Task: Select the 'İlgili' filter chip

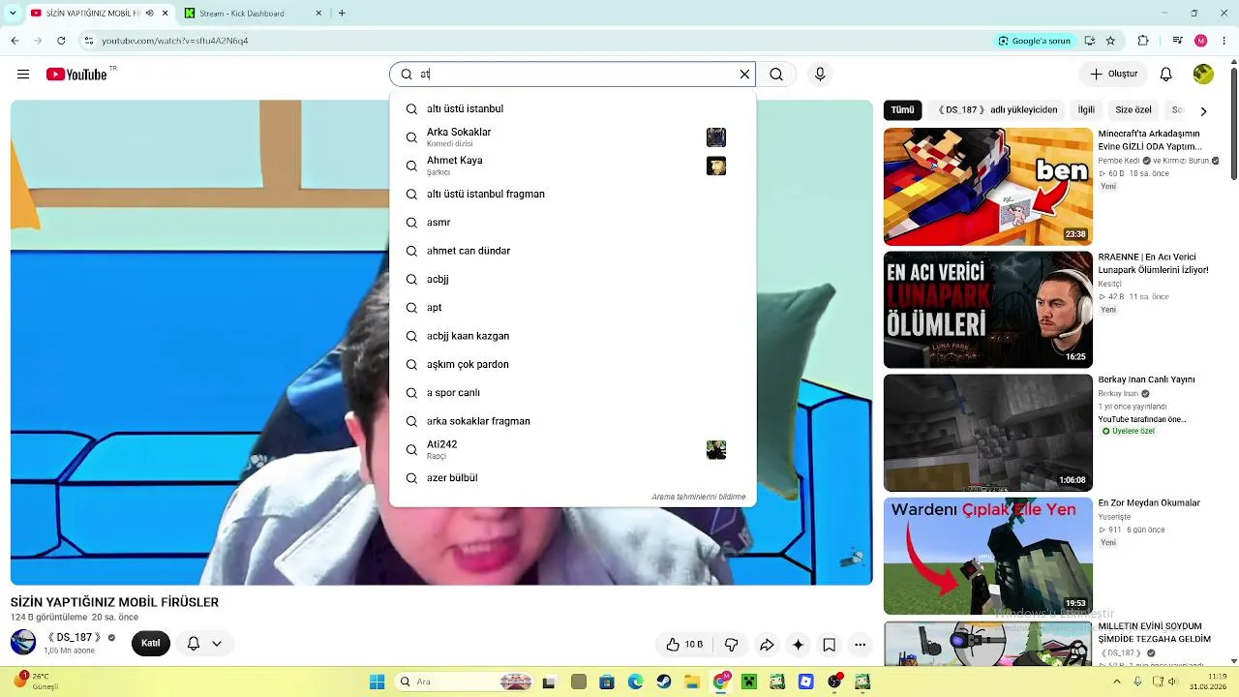Action: point(1086,110)
